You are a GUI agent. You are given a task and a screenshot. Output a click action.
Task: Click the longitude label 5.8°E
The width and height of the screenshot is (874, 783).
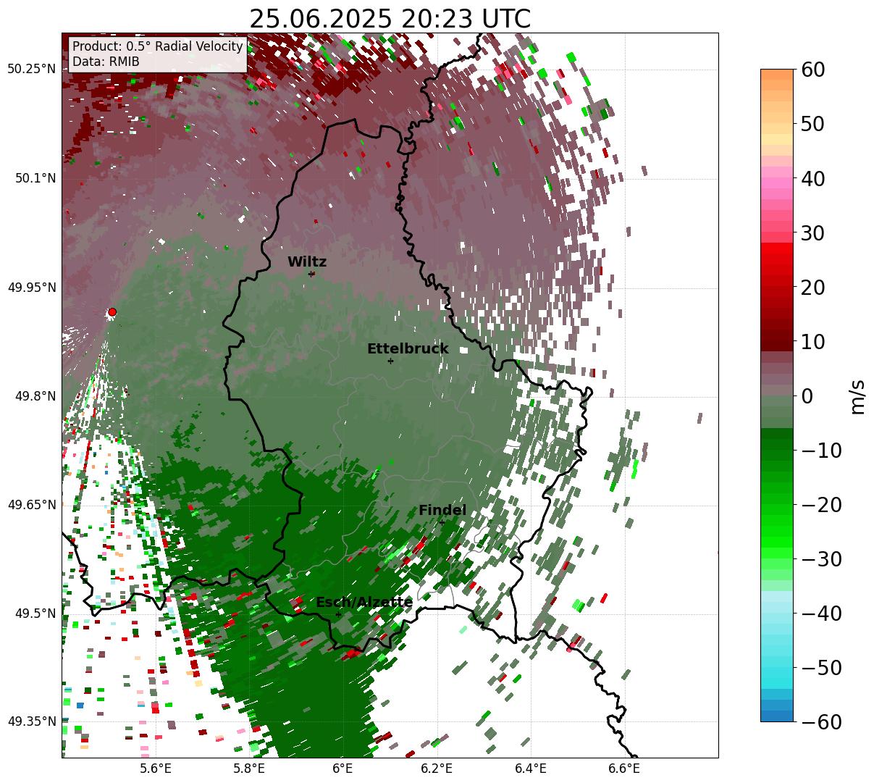[249, 769]
